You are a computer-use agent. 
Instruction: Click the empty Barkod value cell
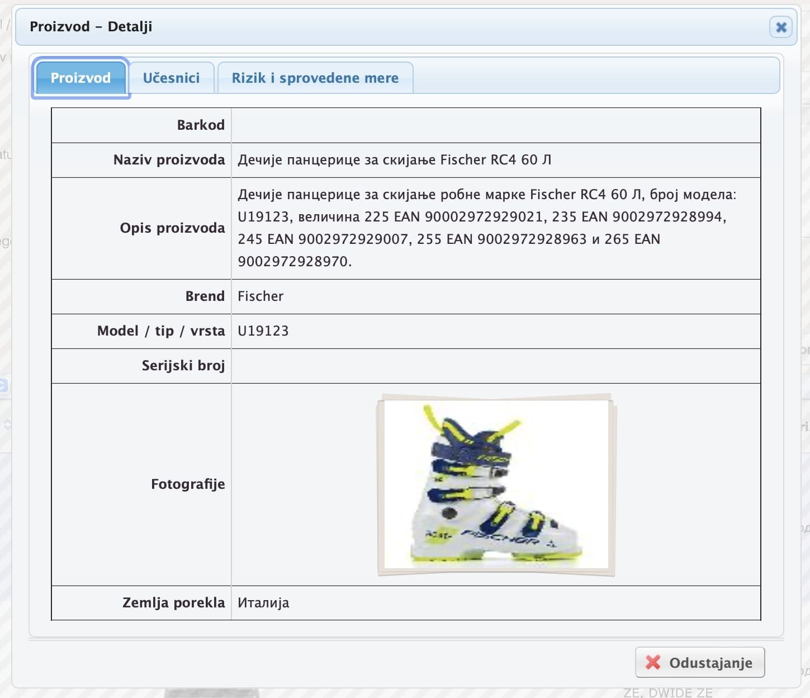coord(495,125)
